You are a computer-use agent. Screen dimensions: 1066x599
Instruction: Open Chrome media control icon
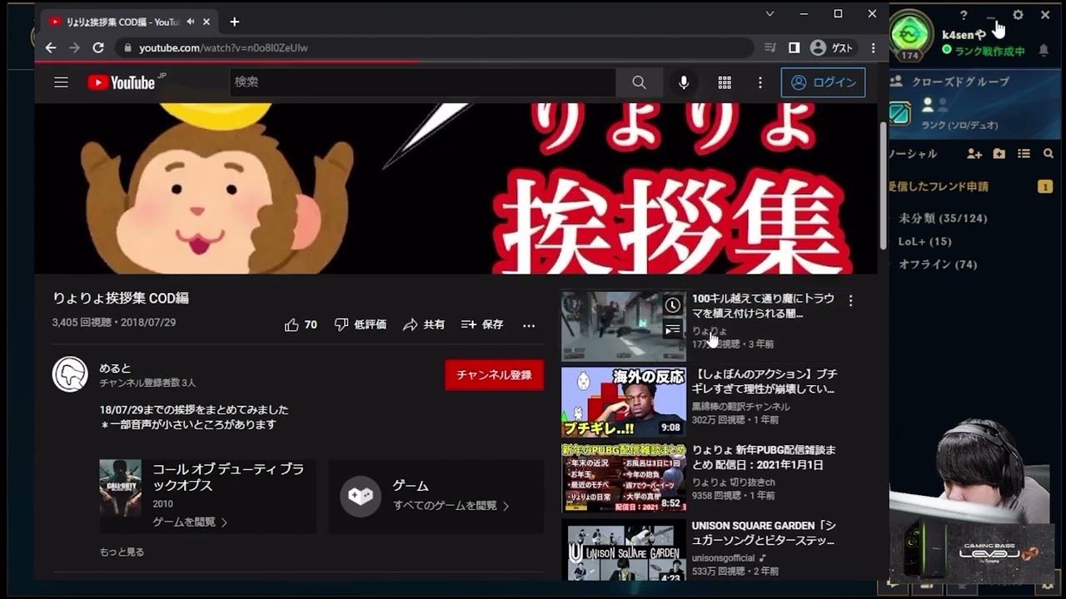pyautogui.click(x=770, y=47)
